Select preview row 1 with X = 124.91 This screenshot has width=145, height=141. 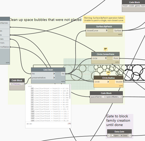50,91
